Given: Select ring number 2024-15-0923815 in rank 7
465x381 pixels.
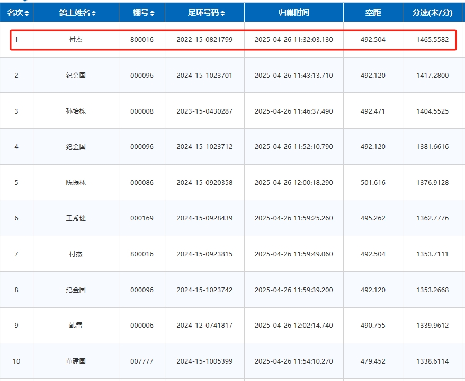Looking at the screenshot, I should point(204,254).
